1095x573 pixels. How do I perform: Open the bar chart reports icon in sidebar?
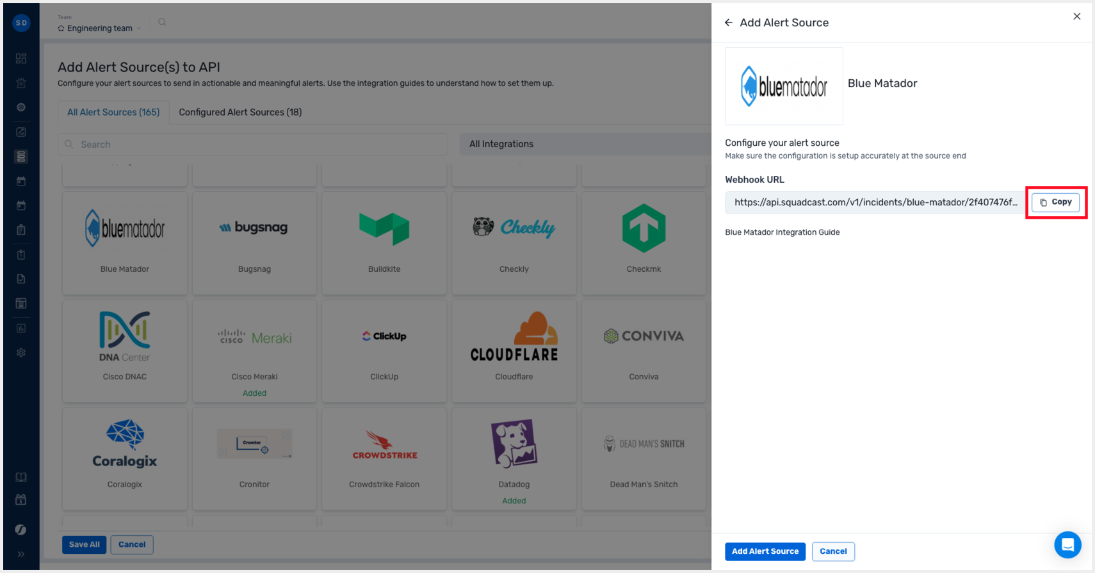21,328
